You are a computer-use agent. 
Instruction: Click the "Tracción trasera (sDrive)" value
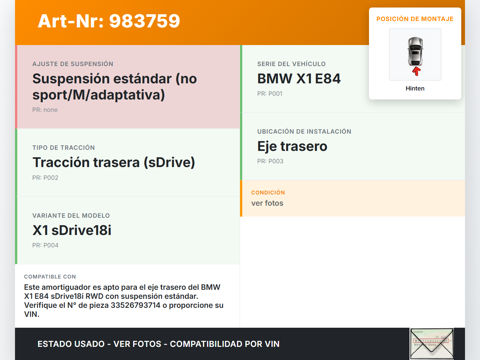[x=114, y=162]
